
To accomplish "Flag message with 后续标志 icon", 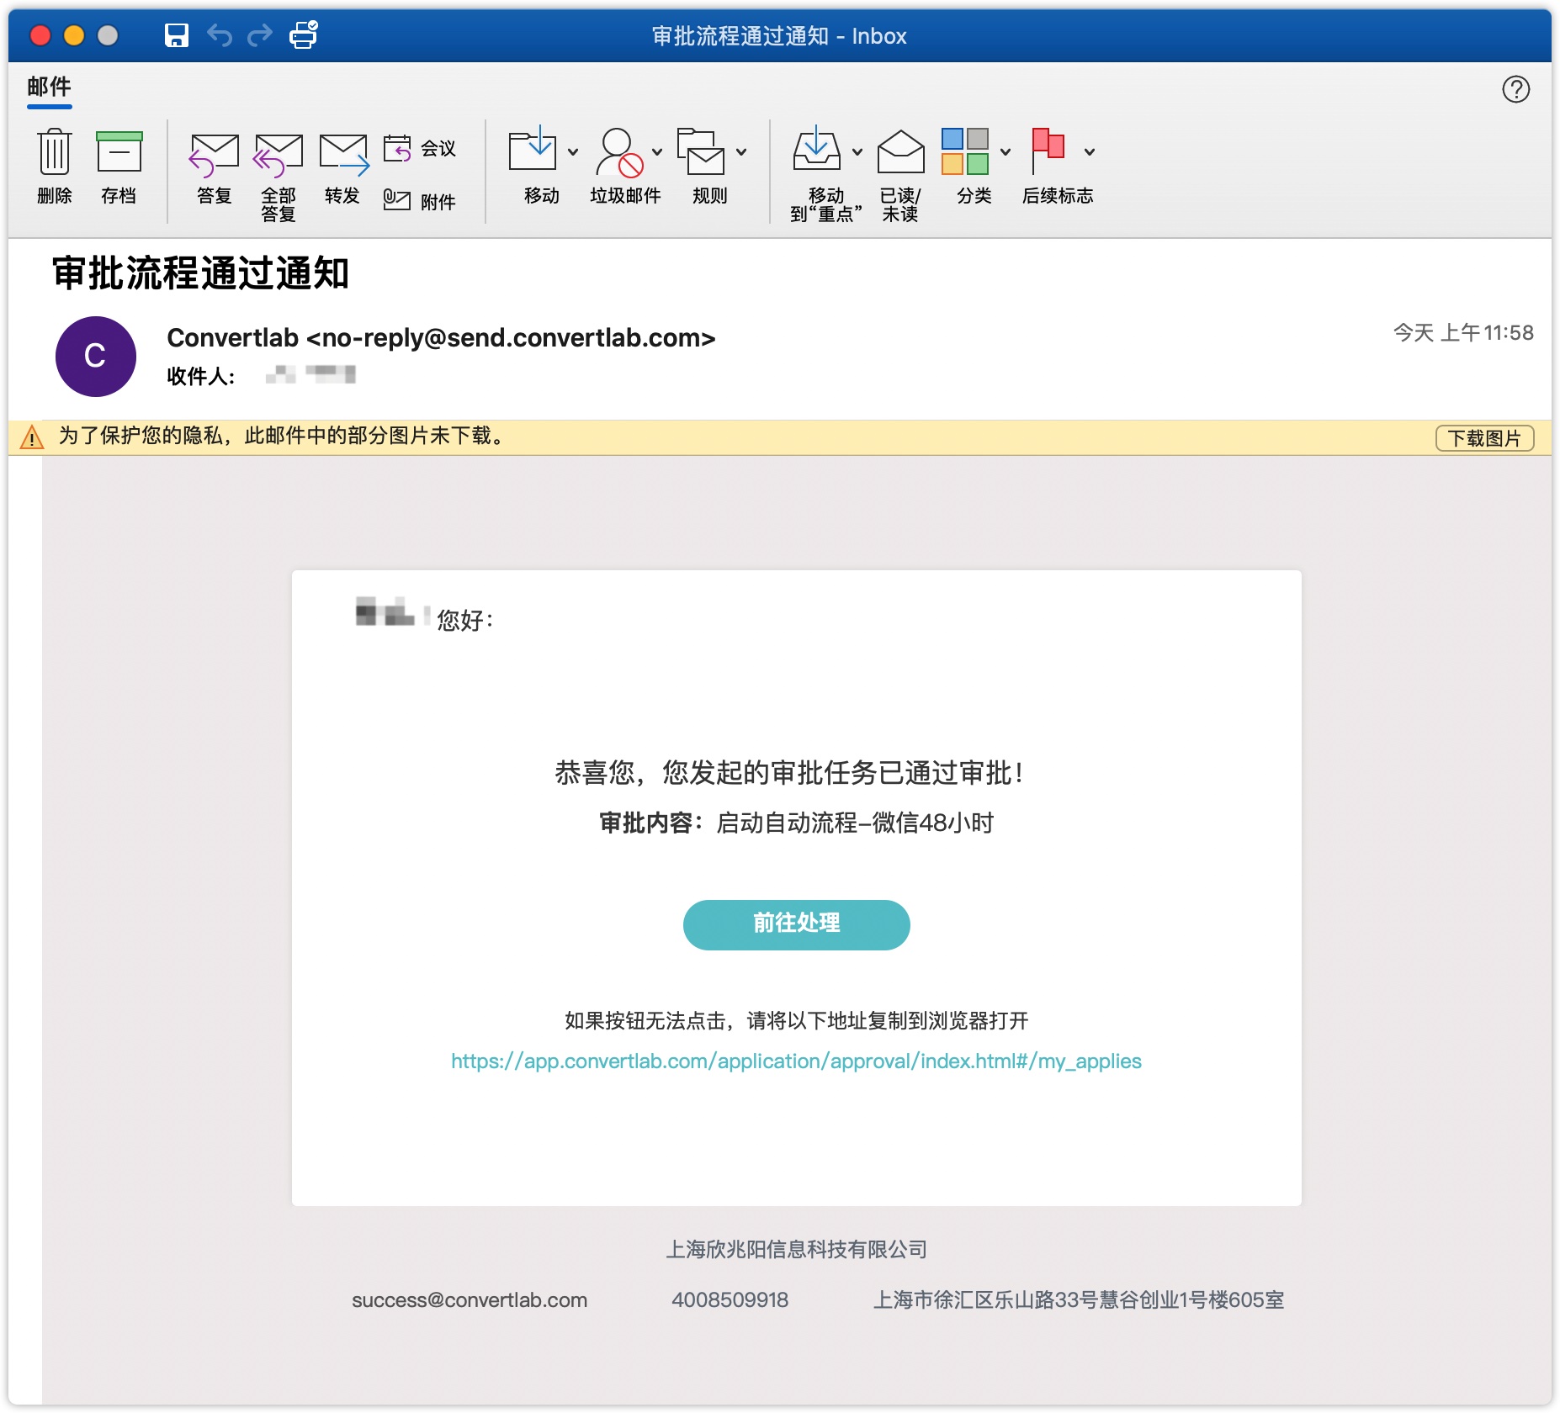I will [x=1048, y=151].
